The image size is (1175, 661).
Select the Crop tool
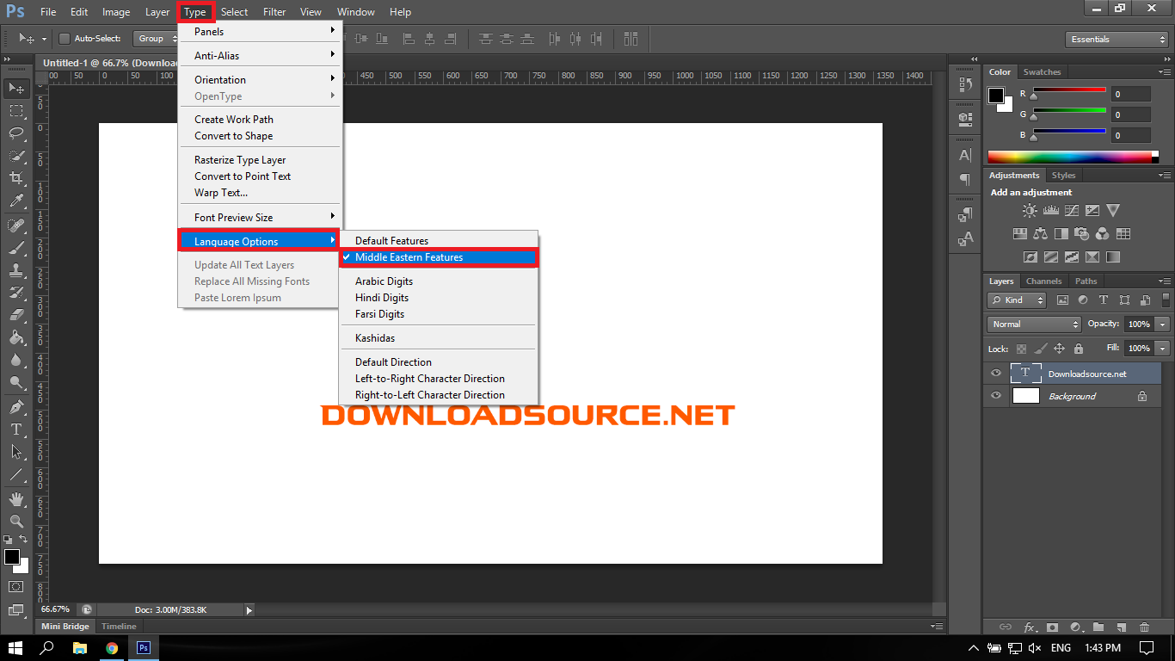16,178
